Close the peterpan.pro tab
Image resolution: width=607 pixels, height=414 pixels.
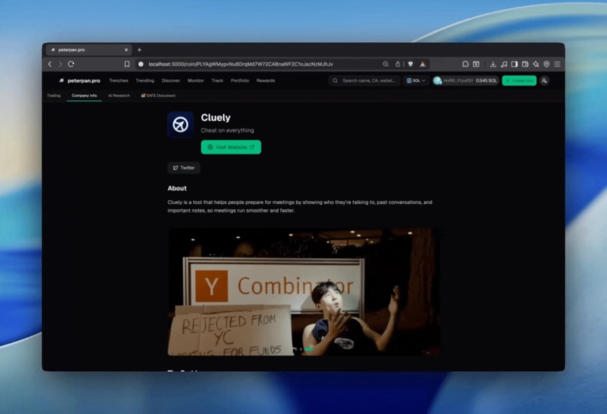pyautogui.click(x=127, y=50)
